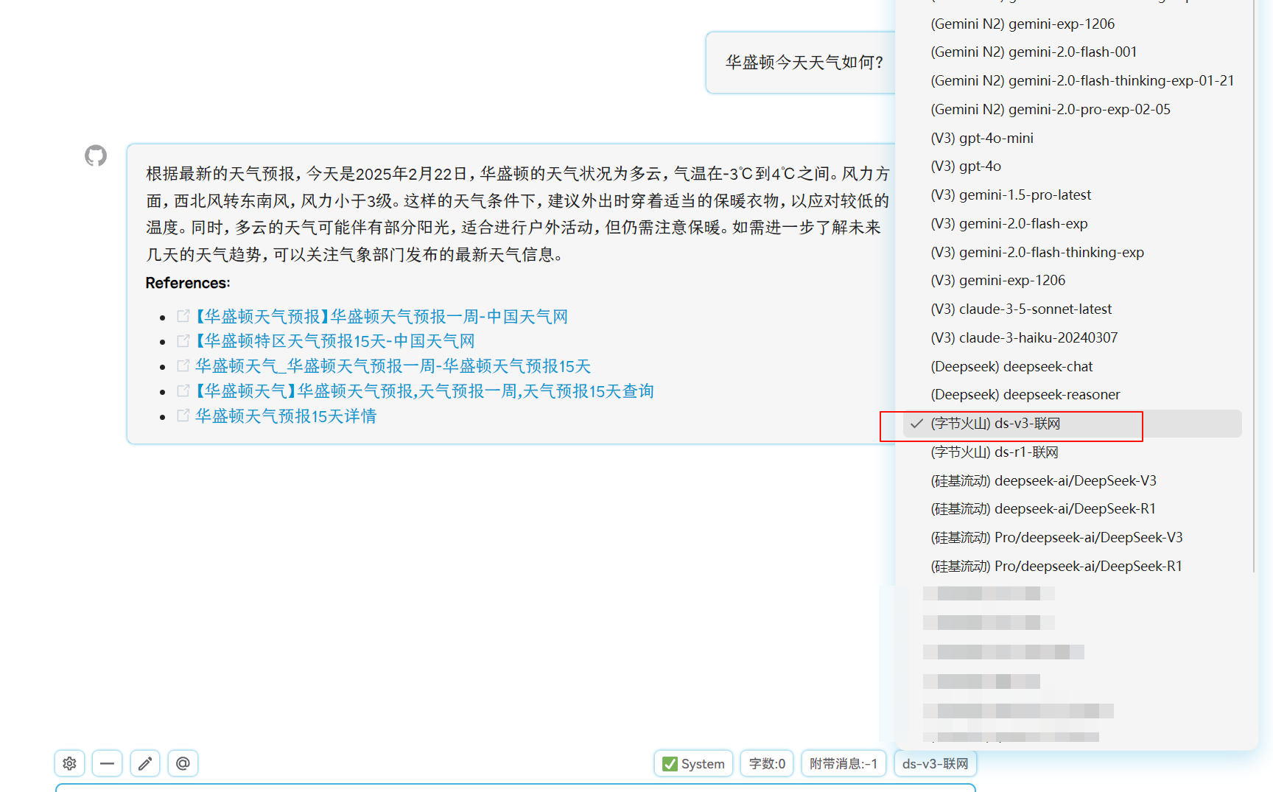Select (Gemini N2) gemini-2.0-flash-001 model

tap(1073, 52)
